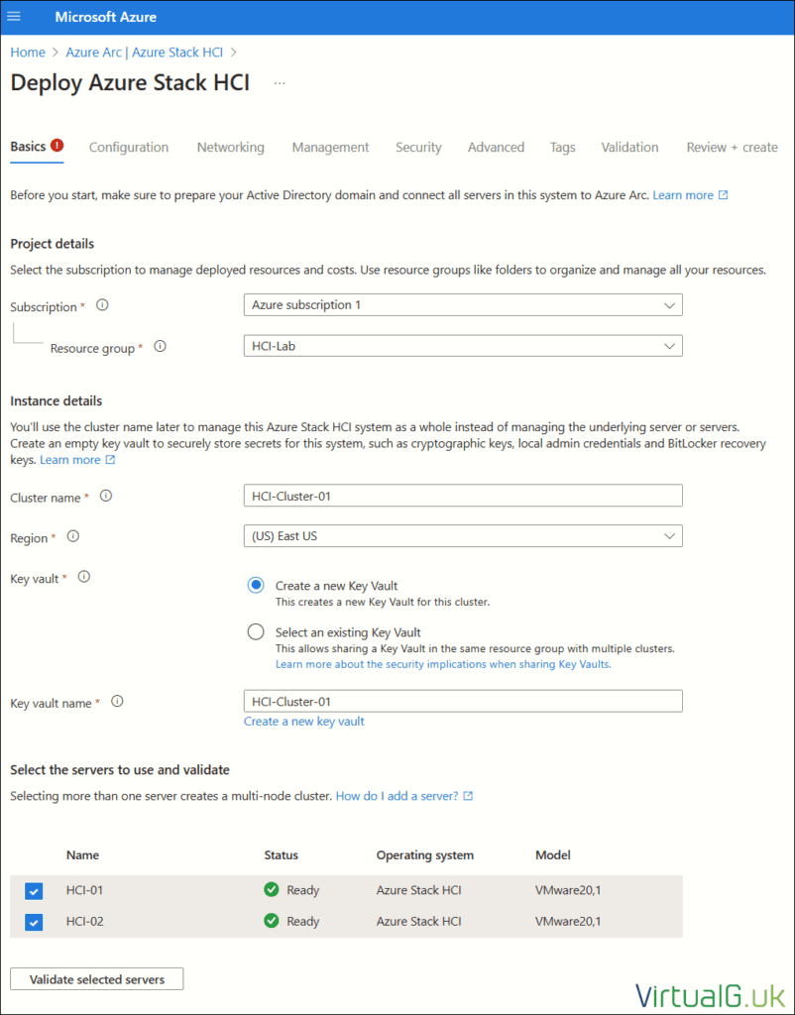This screenshot has width=795, height=1015.
Task: Open link about Key Vault sharing security implications
Action: 443,664
